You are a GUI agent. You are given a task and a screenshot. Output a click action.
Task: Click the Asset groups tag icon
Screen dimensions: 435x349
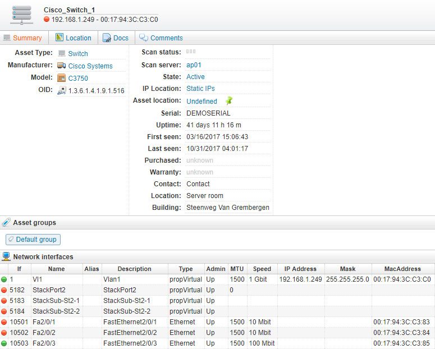tap(6, 223)
